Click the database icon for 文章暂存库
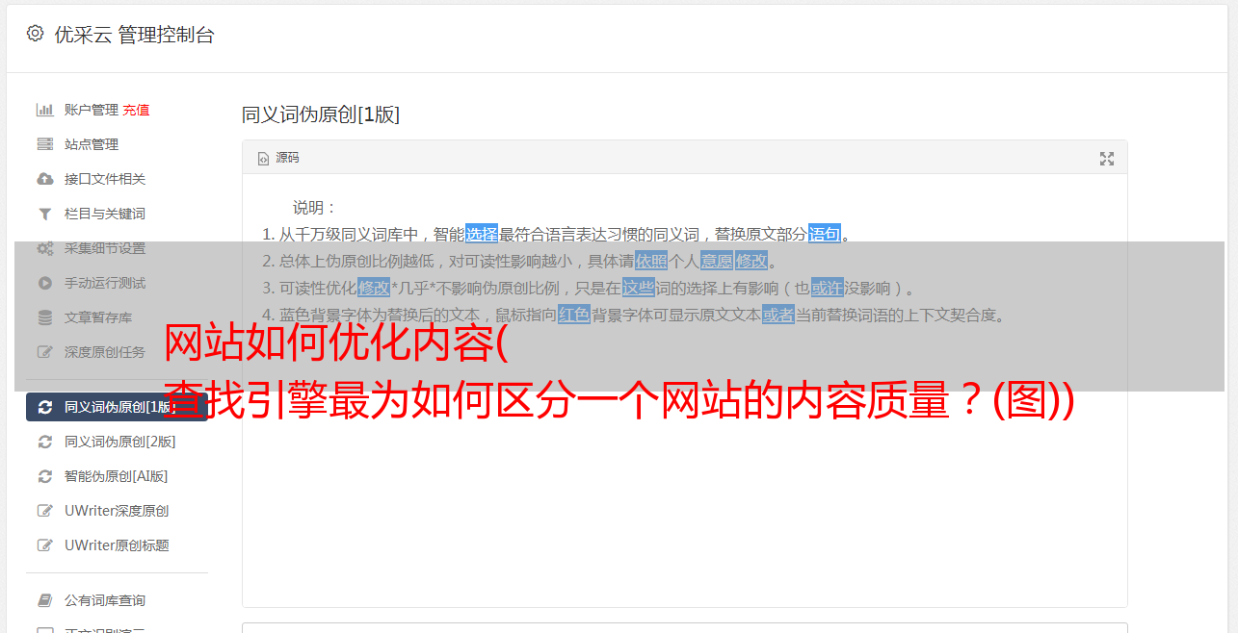The width and height of the screenshot is (1238, 633). coord(45,317)
